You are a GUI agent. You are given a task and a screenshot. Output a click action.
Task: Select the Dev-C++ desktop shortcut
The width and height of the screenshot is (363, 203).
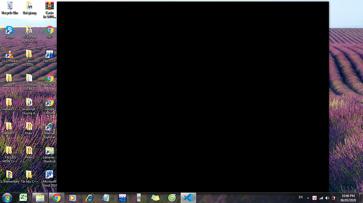click(x=49, y=56)
